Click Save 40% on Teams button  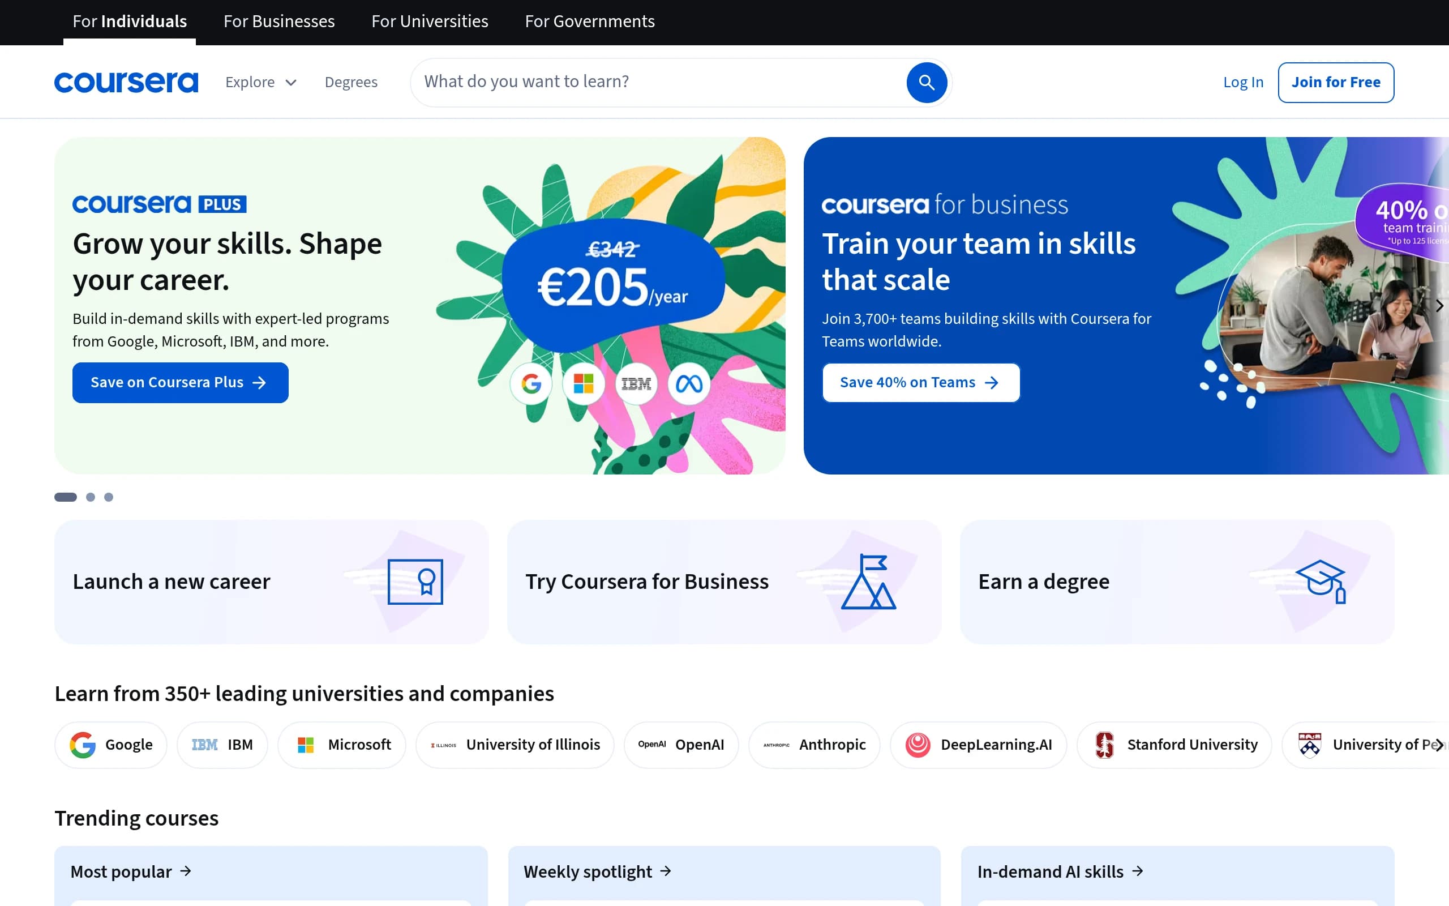[x=921, y=382]
